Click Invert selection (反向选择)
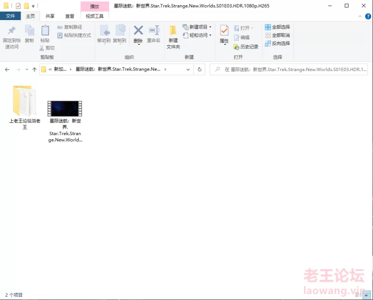Viewport: 373px width, 300px height. [x=277, y=43]
